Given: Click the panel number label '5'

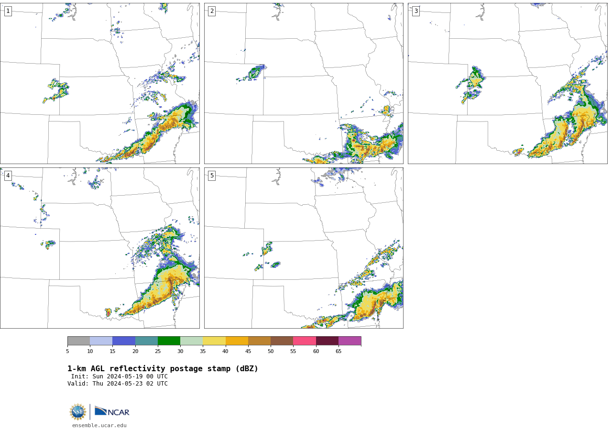Looking at the screenshot, I should point(212,176).
